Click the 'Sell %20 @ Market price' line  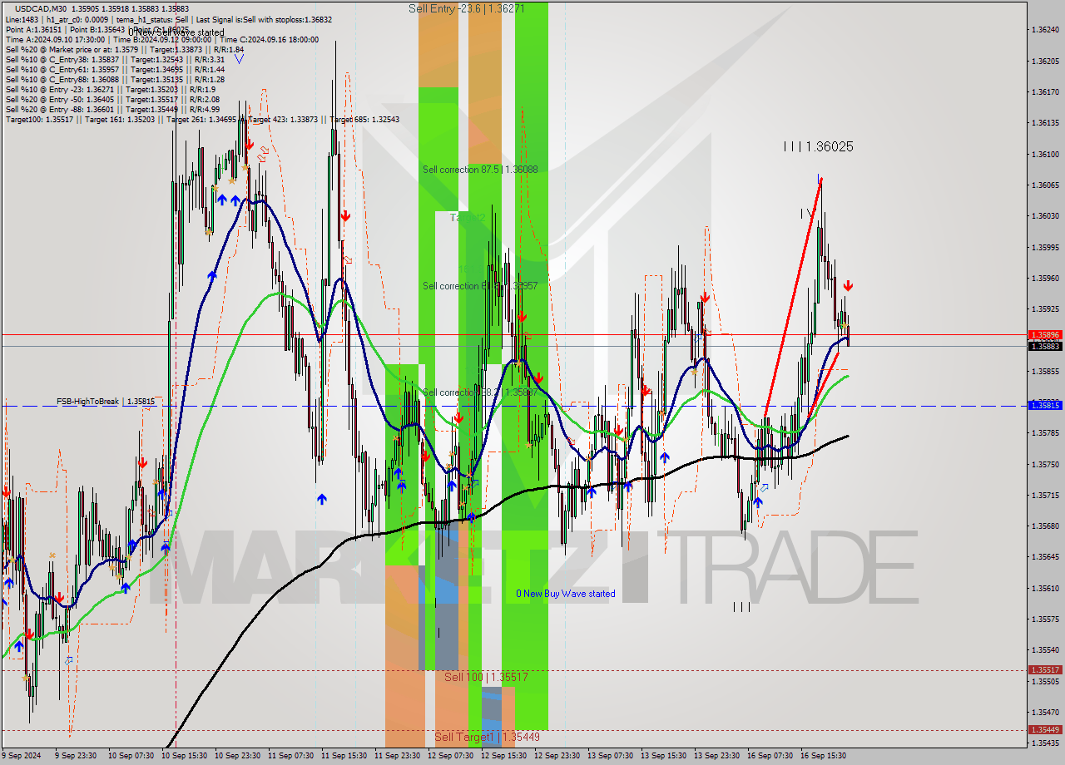tap(124, 49)
